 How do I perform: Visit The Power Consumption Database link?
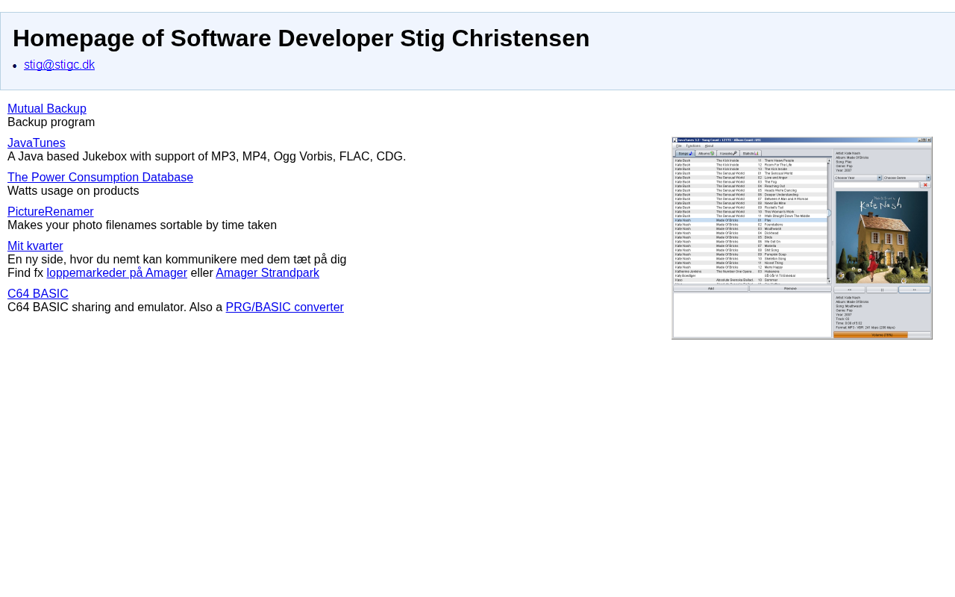click(100, 178)
